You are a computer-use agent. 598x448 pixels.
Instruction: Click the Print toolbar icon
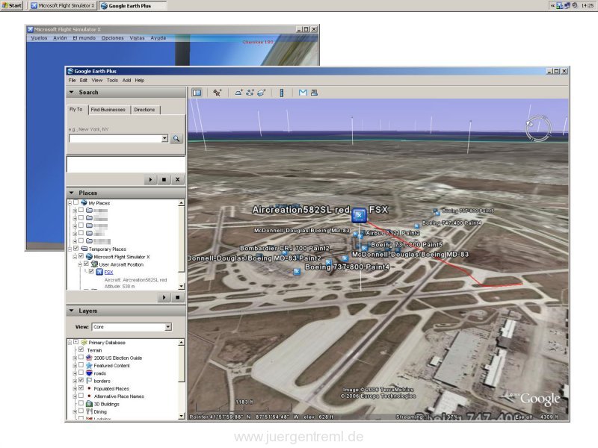314,93
